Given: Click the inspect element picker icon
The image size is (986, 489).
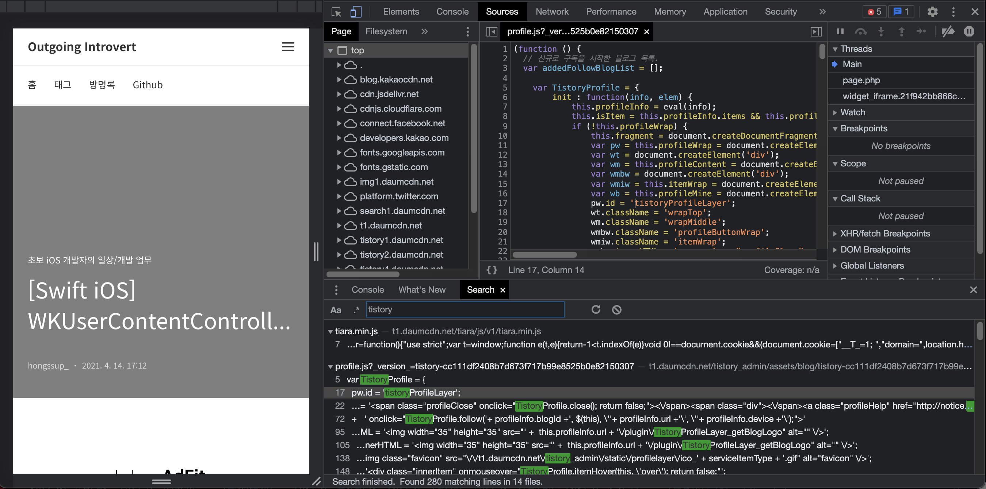Looking at the screenshot, I should pyautogui.click(x=336, y=12).
